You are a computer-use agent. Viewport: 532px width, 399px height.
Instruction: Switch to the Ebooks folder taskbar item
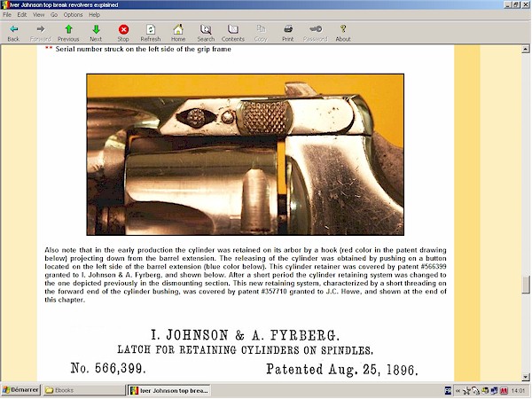tap(84, 390)
